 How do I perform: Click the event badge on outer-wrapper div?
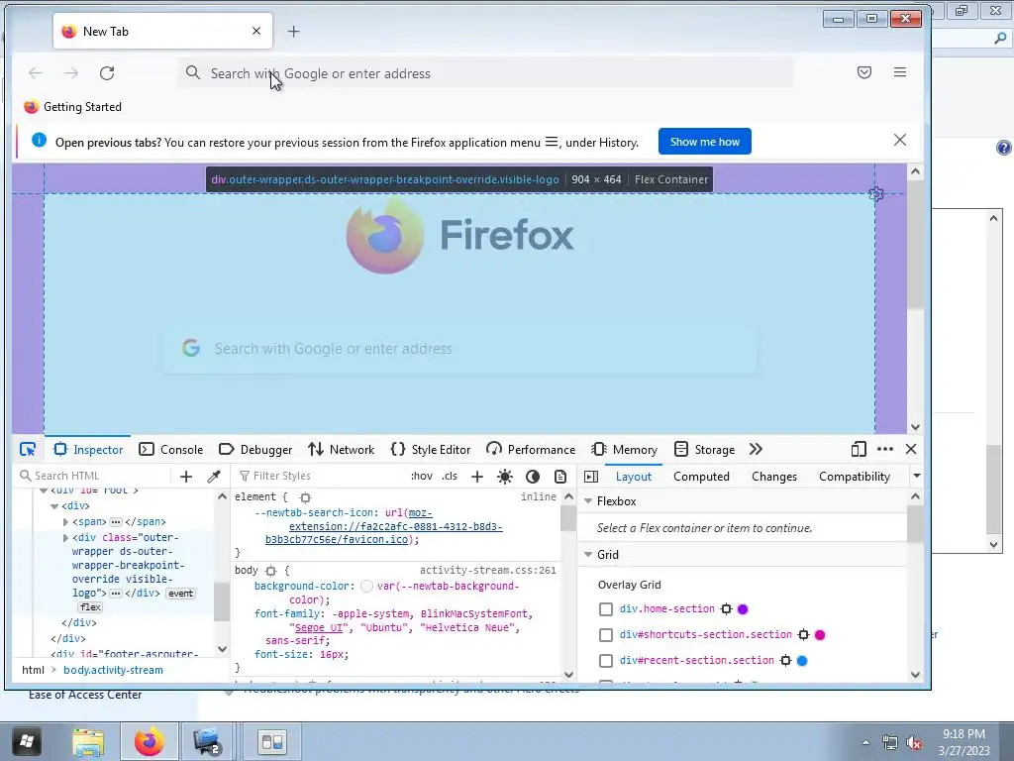click(180, 594)
